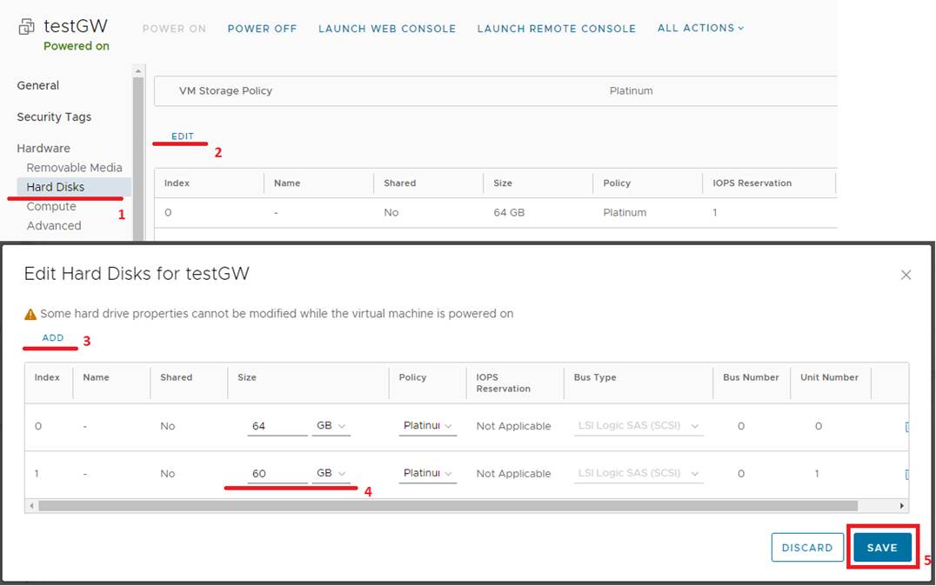Click 64 GB cell in background table
Screen dimensions: 936x586
pos(509,212)
